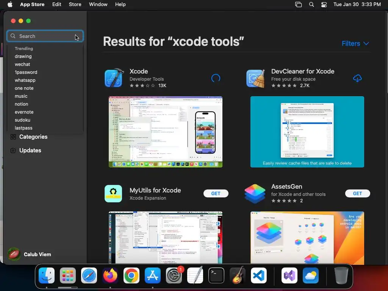
Task: Launch Firefox from the Dock
Action: coord(110,275)
